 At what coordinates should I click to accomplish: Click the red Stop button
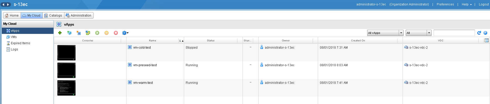(x=116, y=33)
